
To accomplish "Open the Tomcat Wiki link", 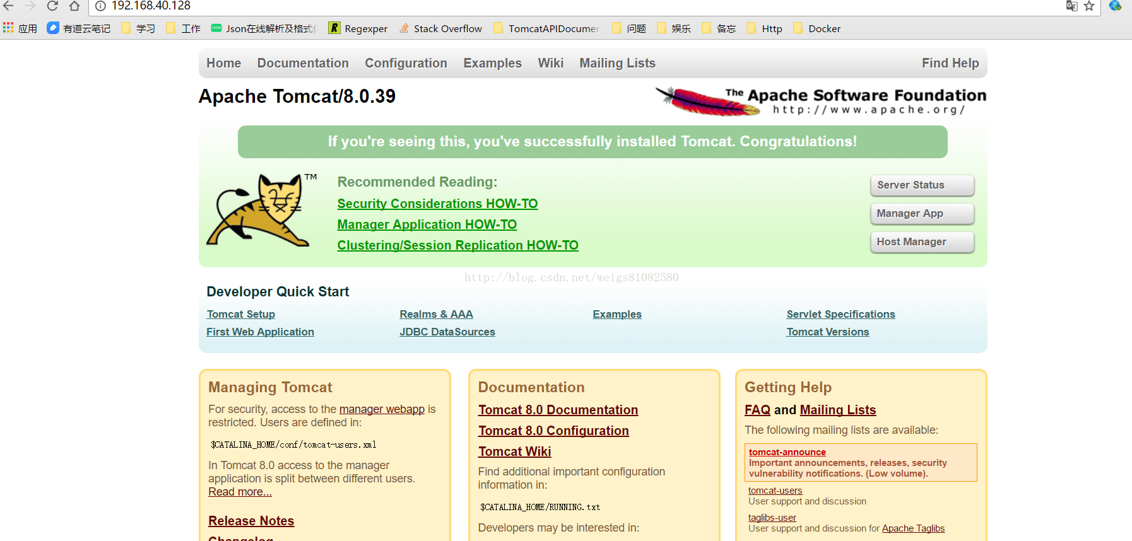I will pyautogui.click(x=514, y=451).
